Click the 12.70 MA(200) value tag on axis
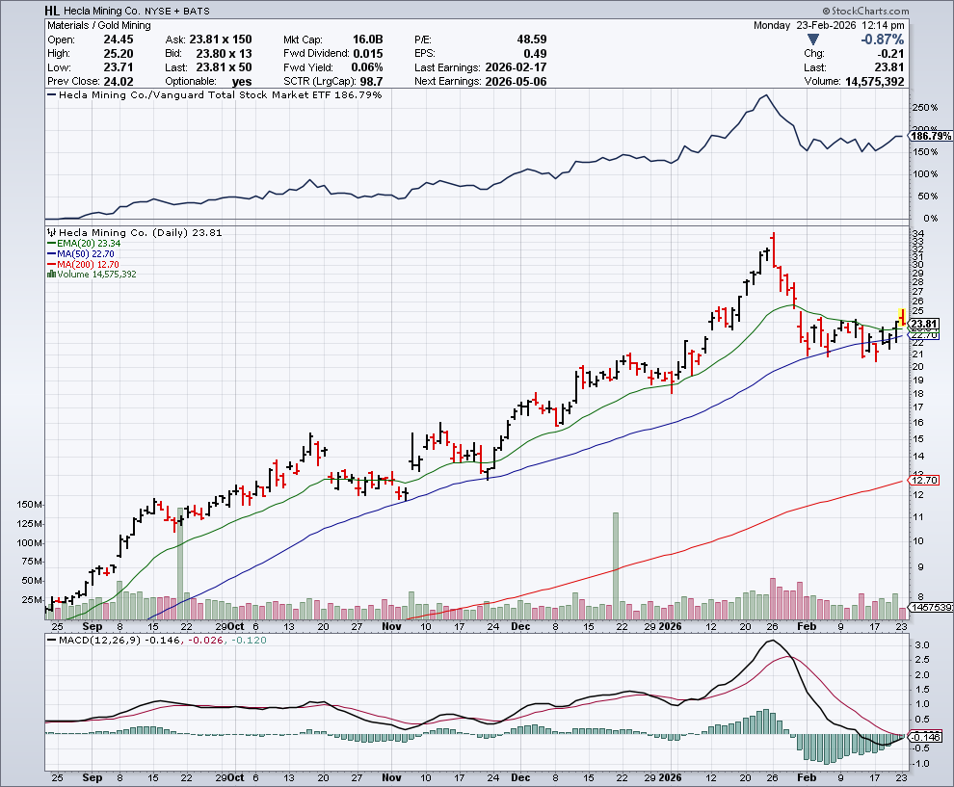 [925, 480]
